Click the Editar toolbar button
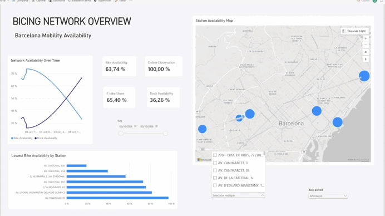Viewport: 385px width, 216px height. pos(121,1)
